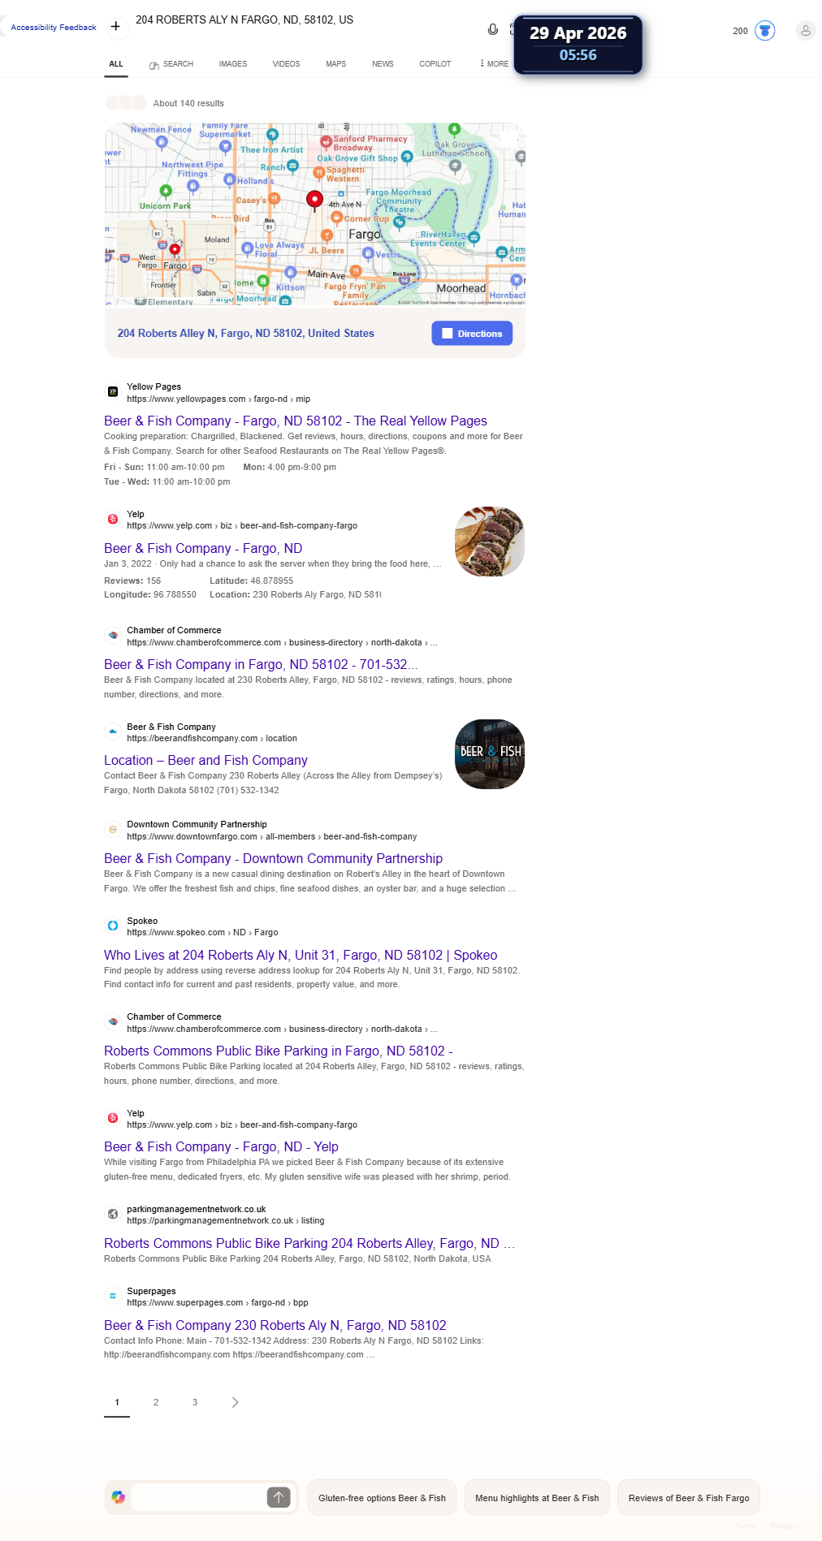Click the BEER & FISH storefront thumbnail
This screenshot has height=1541, width=822.
490,753
